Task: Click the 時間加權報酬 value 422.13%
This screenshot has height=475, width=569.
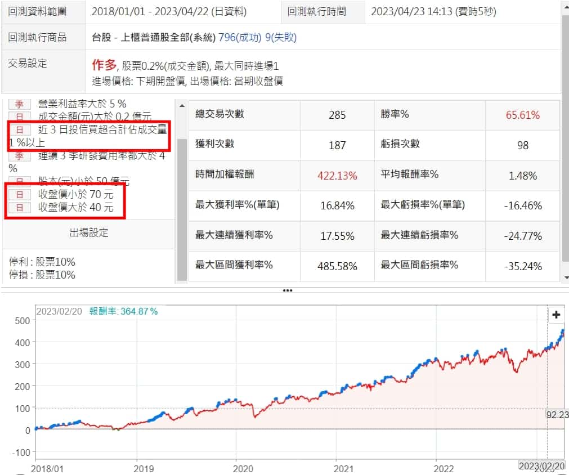Action: click(x=337, y=176)
